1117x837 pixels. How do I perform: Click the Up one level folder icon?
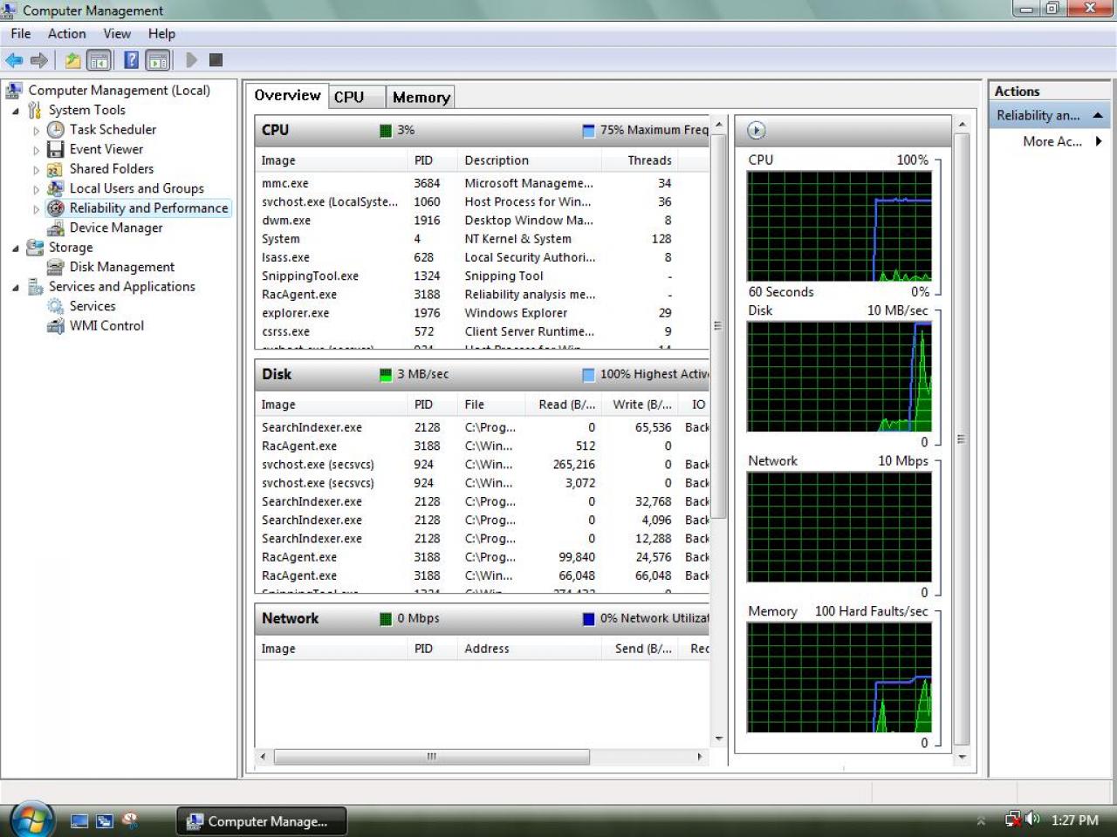click(73, 60)
